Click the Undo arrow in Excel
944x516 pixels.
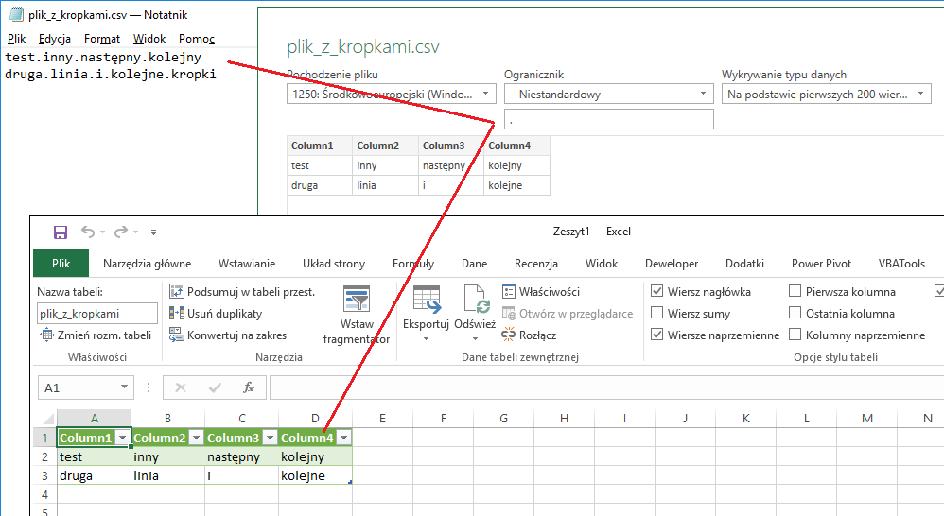[x=88, y=232]
